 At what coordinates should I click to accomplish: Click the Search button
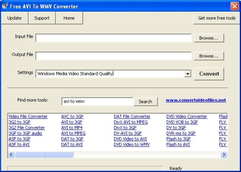(x=145, y=102)
